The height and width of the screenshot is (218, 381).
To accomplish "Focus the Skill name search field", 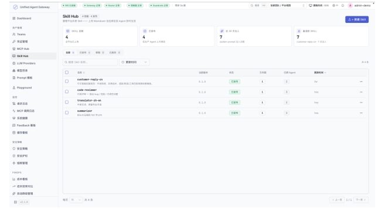I will [90, 62].
